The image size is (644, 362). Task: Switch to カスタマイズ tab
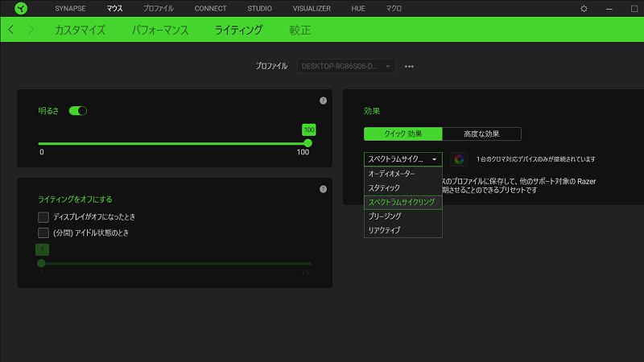[x=80, y=30]
